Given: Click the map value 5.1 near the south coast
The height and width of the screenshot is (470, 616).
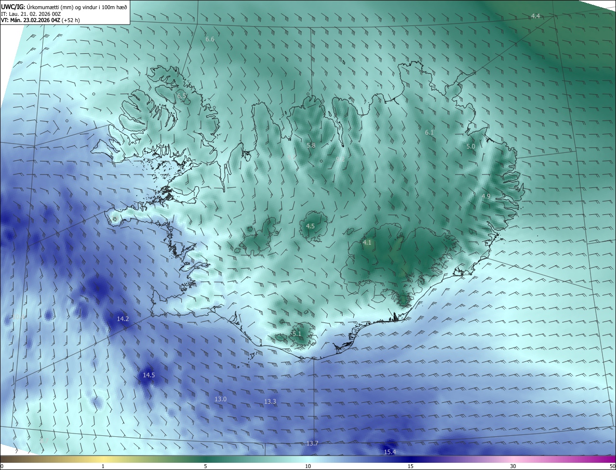Looking at the screenshot, I should [x=296, y=334].
